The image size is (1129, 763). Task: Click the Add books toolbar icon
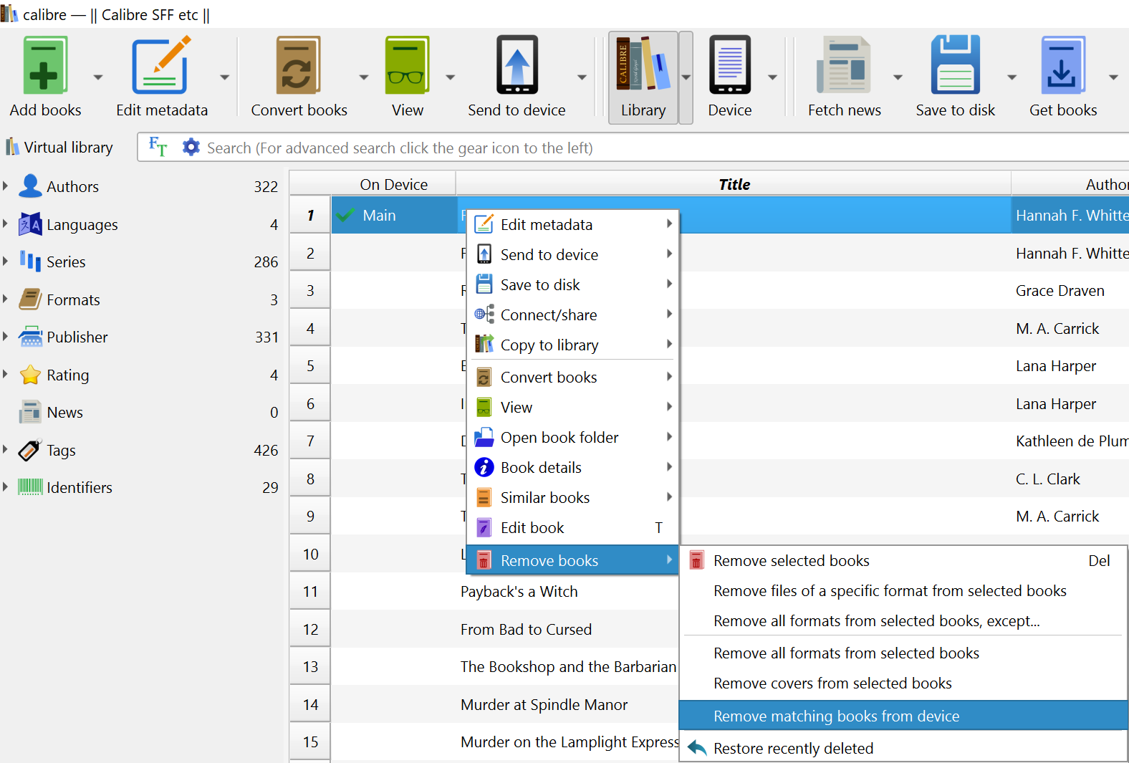[45, 65]
